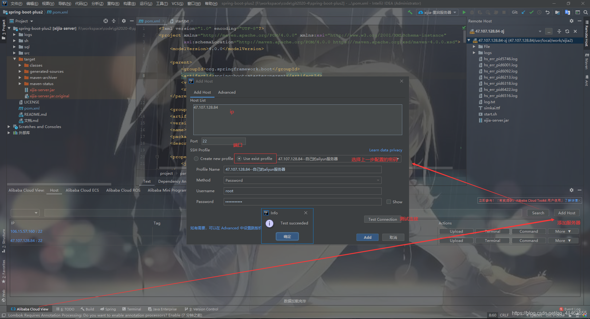The image size is (590, 319).
Task: Open Terminal tool window tab at bottom
Action: point(132,309)
